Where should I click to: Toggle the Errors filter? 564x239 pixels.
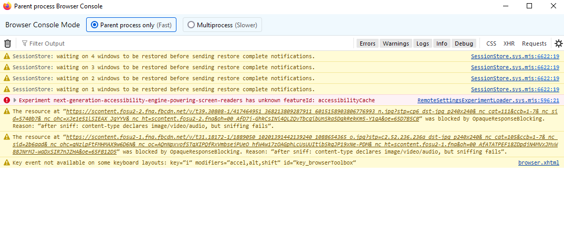point(367,44)
